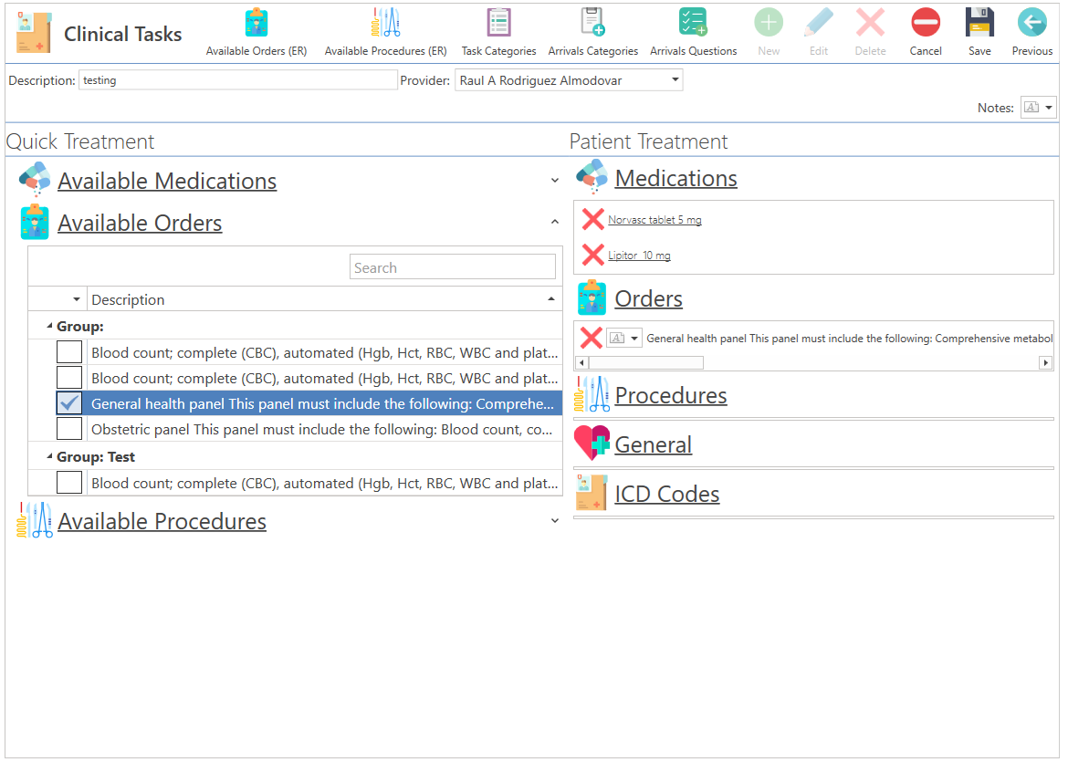This screenshot has width=1068, height=762.
Task: Expand the Available Medications chevron
Action: click(554, 180)
